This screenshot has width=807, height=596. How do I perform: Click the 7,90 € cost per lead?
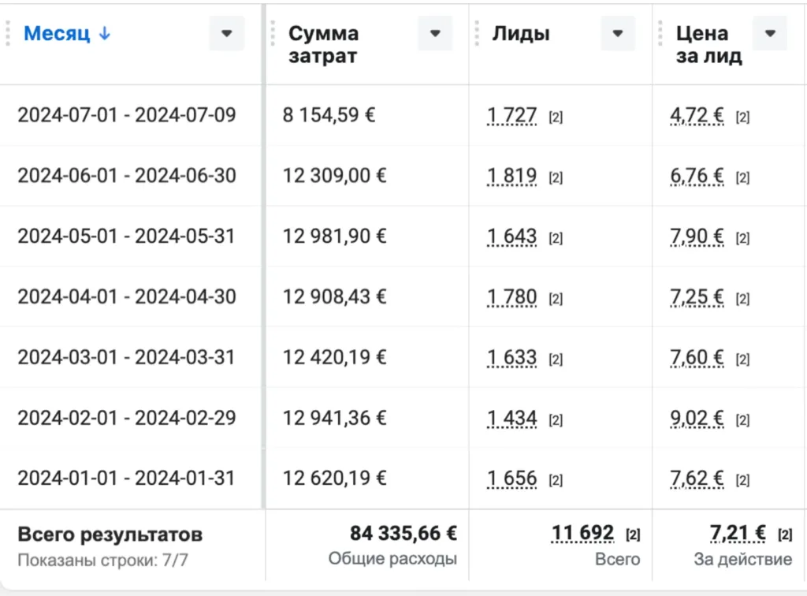pyautogui.click(x=697, y=237)
